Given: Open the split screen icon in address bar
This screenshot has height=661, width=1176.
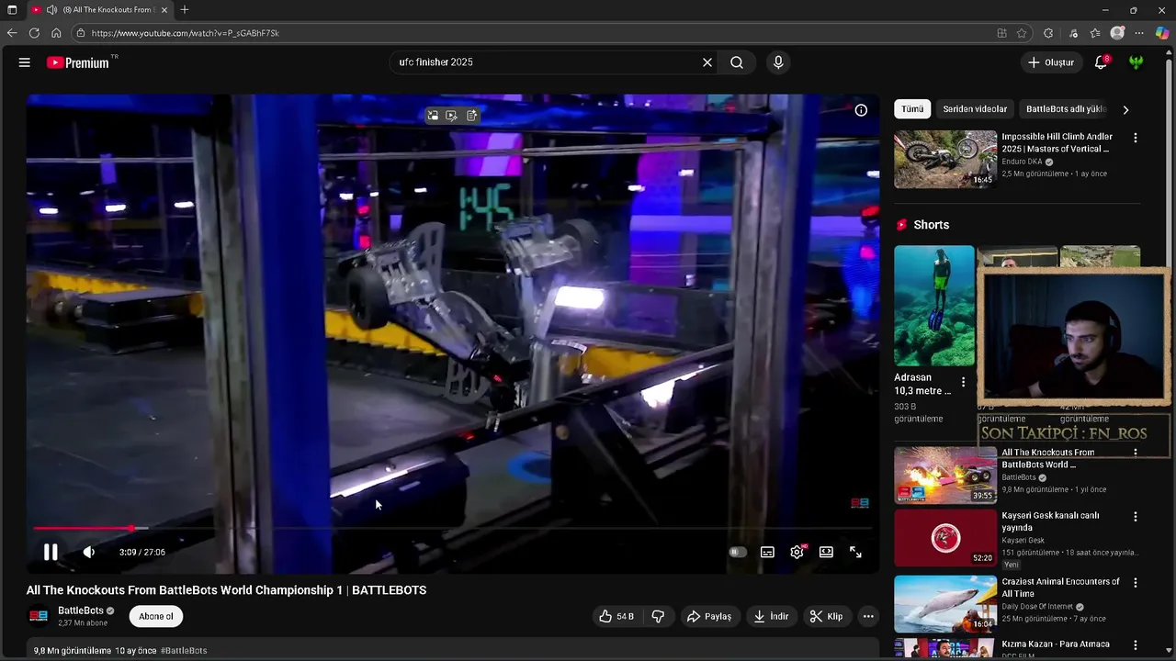Looking at the screenshot, I should click(x=1001, y=33).
